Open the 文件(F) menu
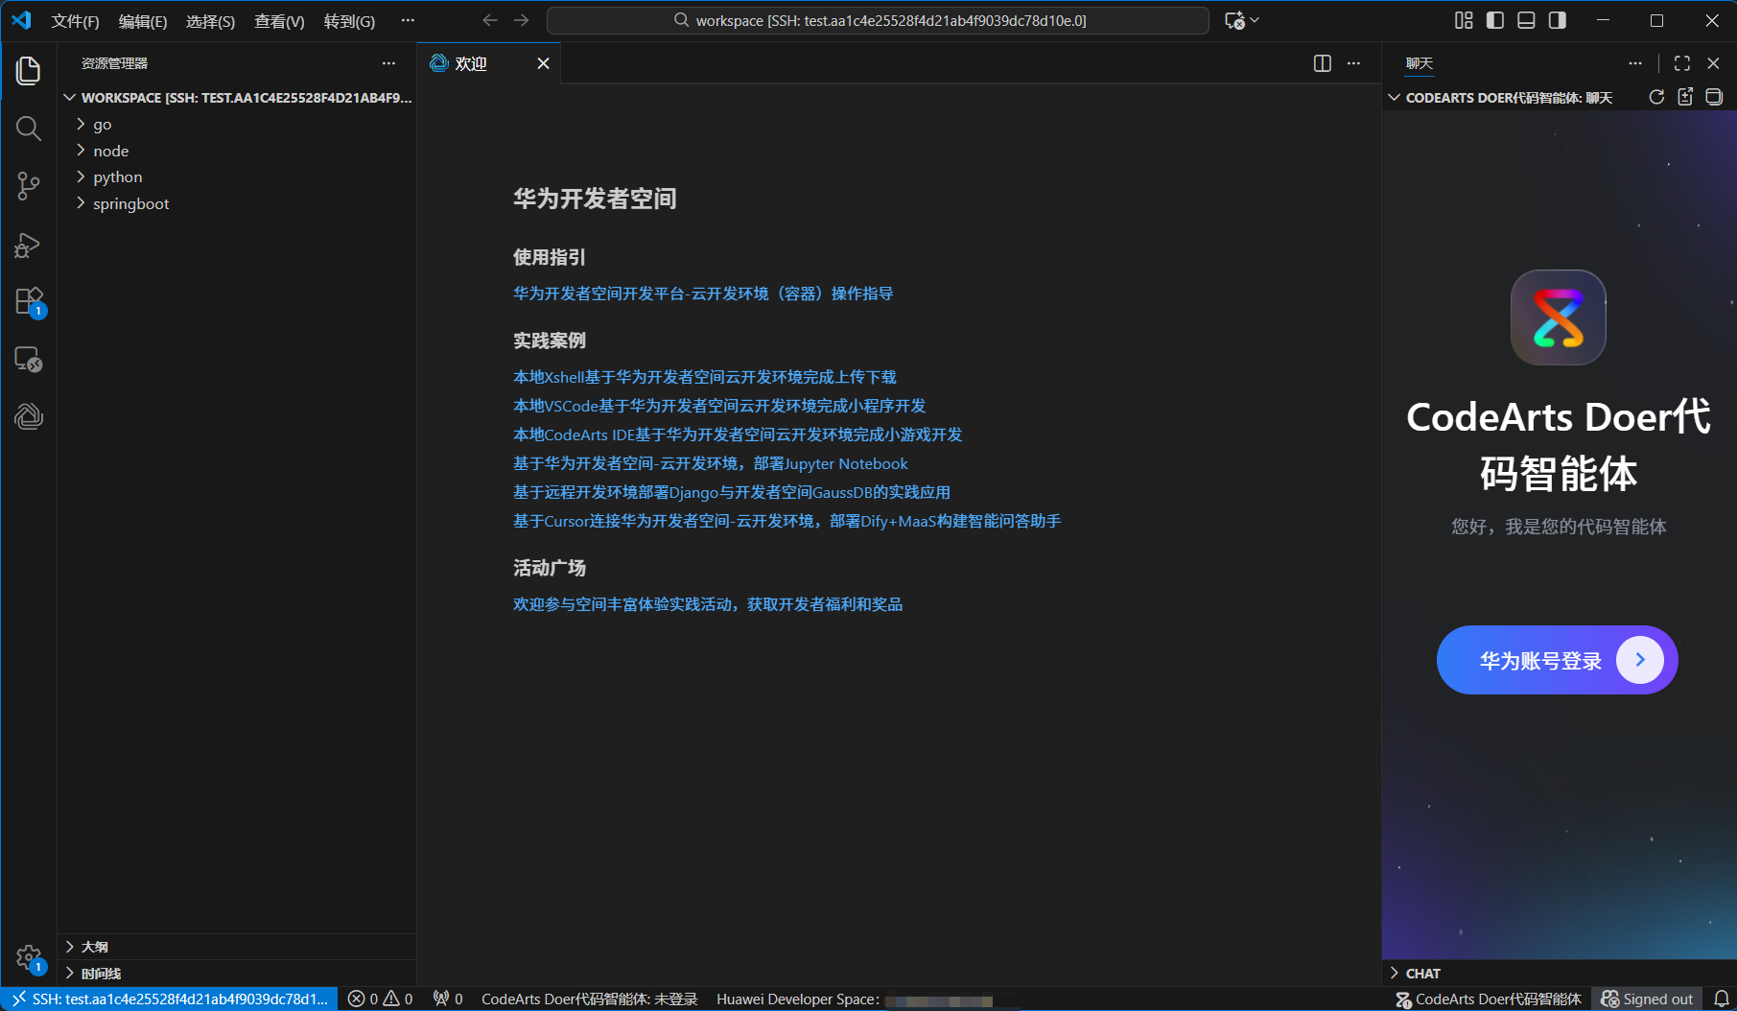Screen dimensions: 1737x1011 pyautogui.click(x=75, y=21)
